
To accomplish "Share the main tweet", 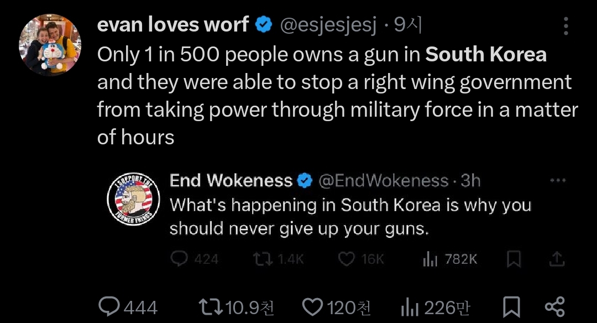I will click(554, 307).
